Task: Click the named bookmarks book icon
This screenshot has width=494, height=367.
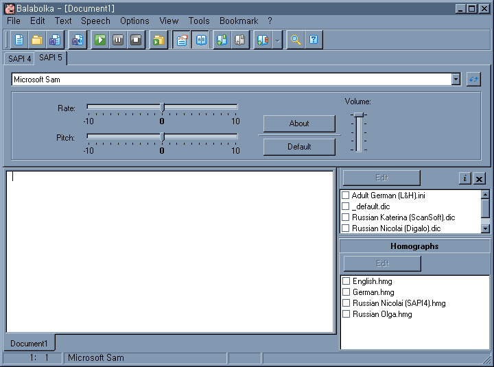Action: [263, 40]
